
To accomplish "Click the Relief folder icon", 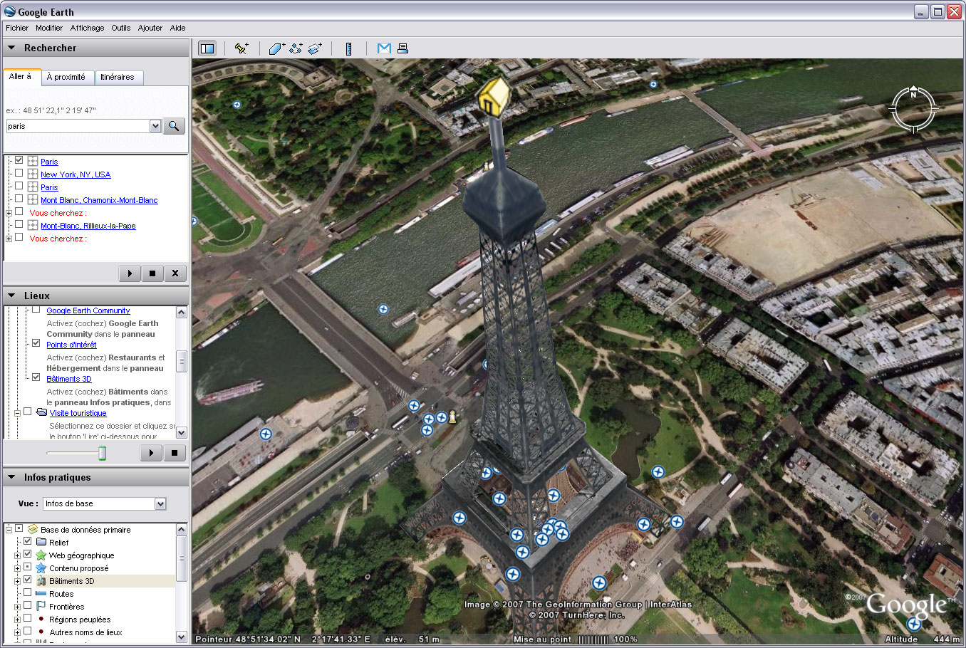I will tap(41, 543).
